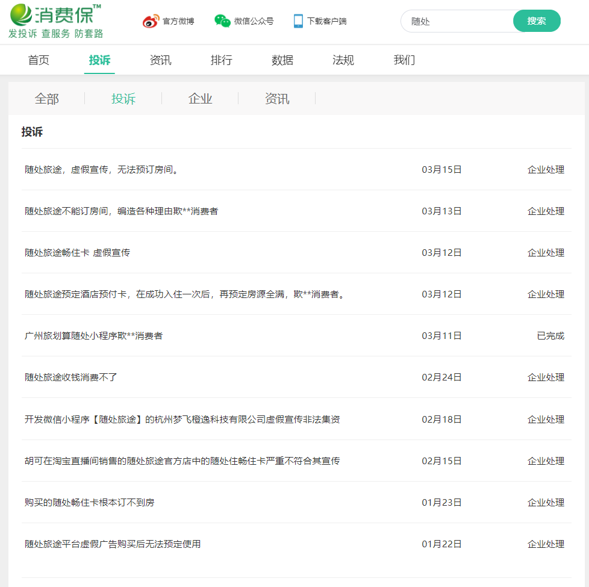Click the date 01月22日

[x=441, y=544]
